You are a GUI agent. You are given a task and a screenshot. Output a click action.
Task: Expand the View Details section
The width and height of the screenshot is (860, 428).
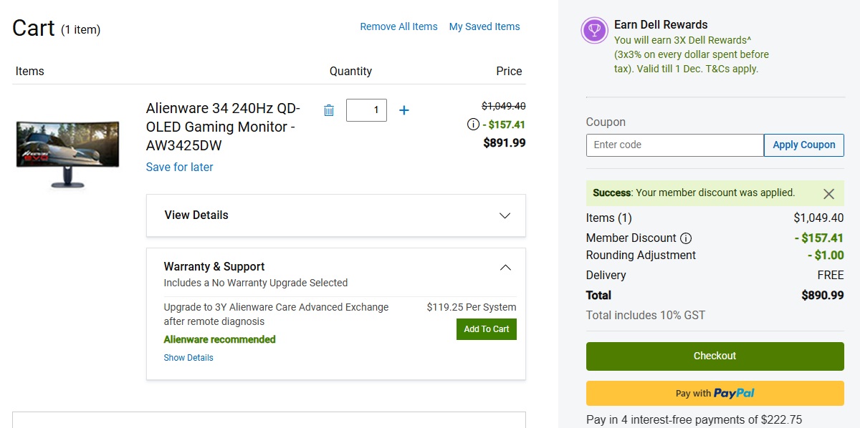(x=505, y=215)
